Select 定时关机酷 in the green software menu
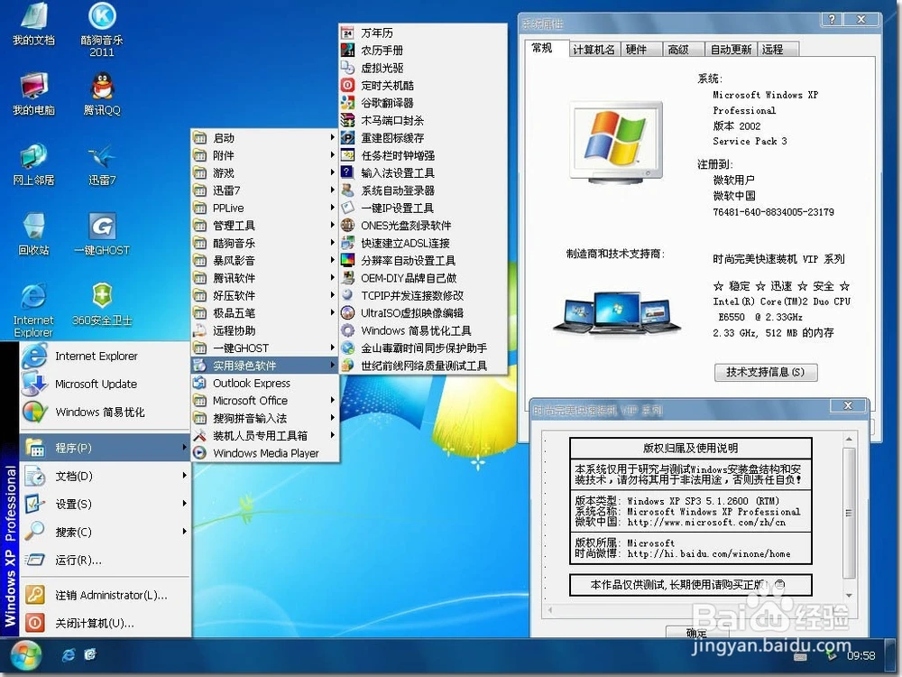Viewport: 902px width, 677px height. (392, 86)
